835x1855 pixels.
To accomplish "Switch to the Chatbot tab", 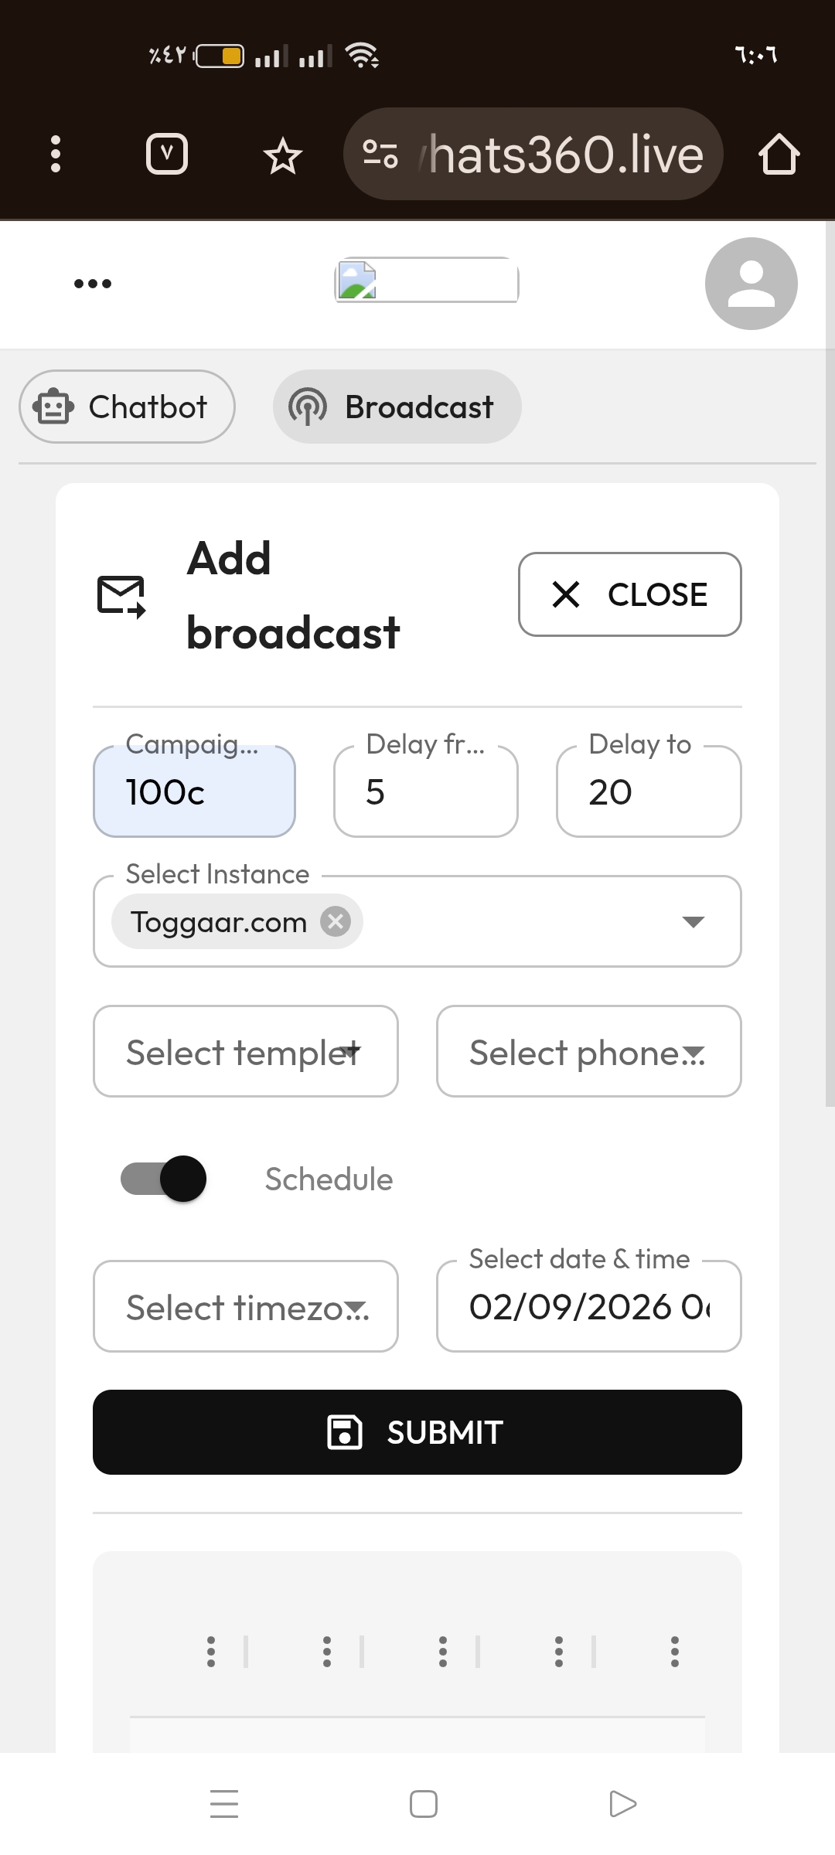I will tap(128, 407).
